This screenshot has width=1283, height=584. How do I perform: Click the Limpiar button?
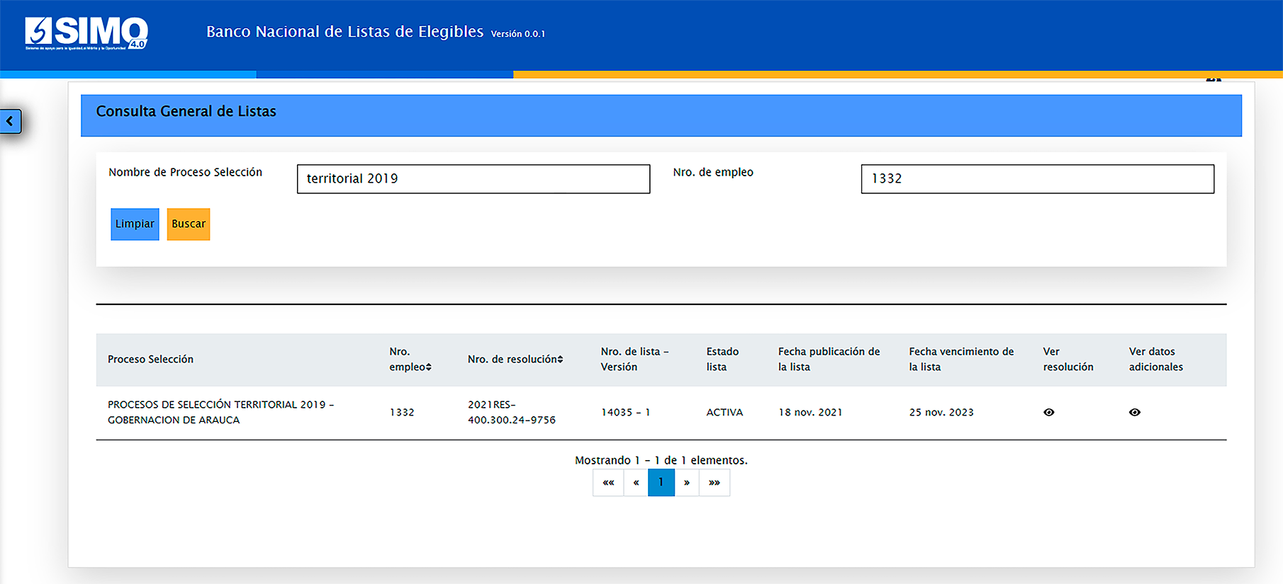tap(135, 224)
